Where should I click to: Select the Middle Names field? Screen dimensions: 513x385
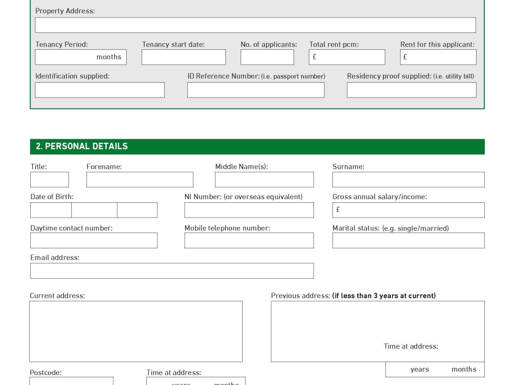tap(264, 179)
